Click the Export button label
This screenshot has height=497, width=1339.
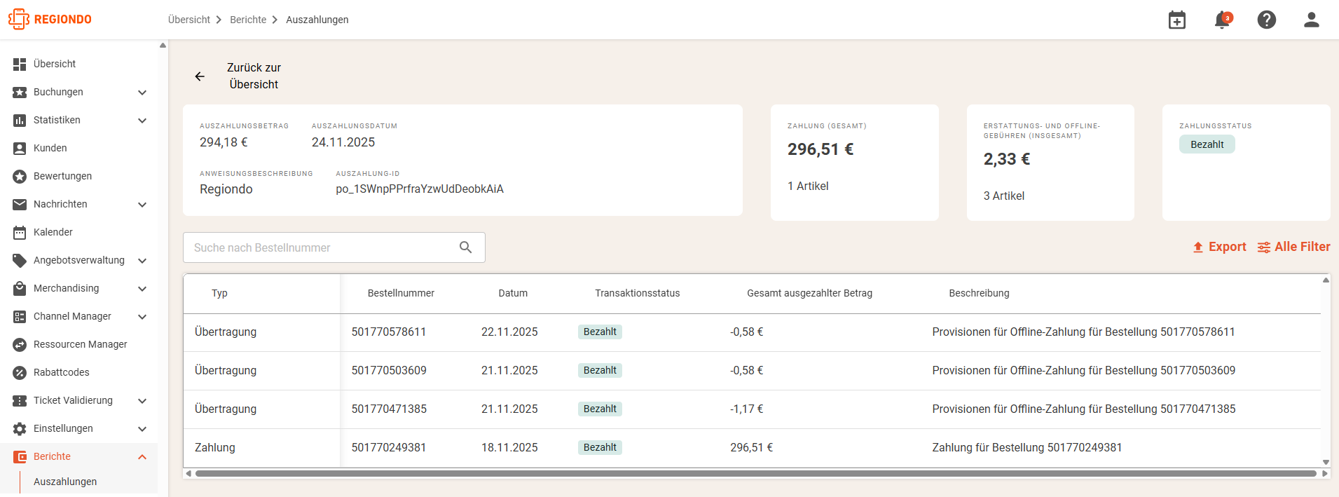coord(1228,247)
